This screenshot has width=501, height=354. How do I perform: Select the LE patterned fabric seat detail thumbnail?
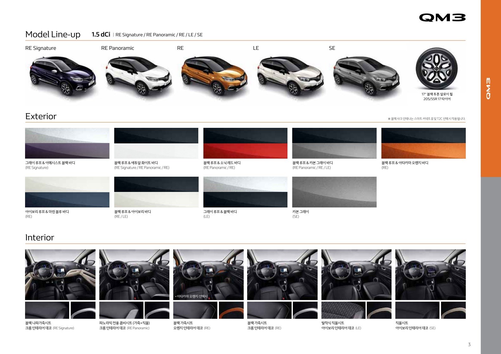pyautogui.click(x=343, y=310)
